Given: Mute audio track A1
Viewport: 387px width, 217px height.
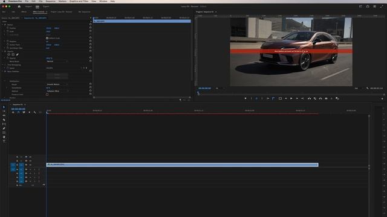Looking at the screenshot, I should (x=30, y=169).
